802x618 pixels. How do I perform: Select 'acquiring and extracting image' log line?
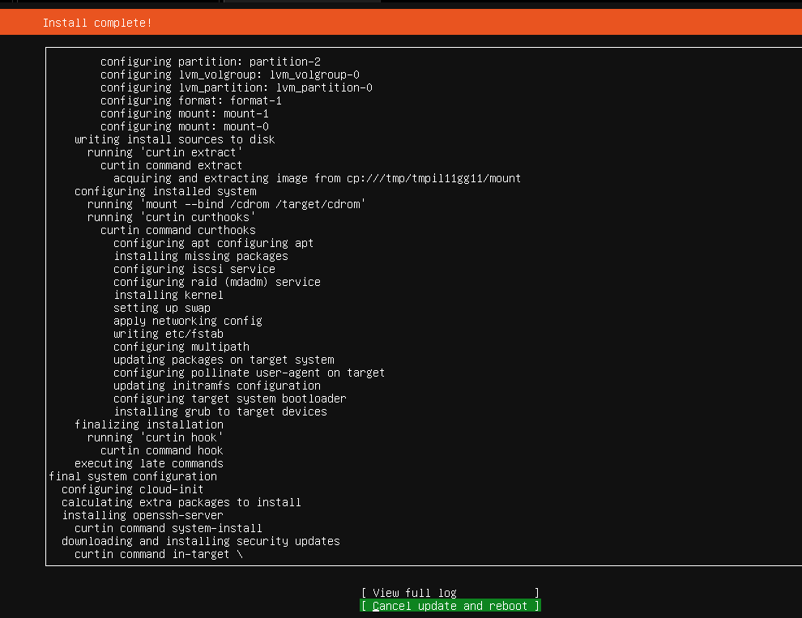(x=317, y=178)
